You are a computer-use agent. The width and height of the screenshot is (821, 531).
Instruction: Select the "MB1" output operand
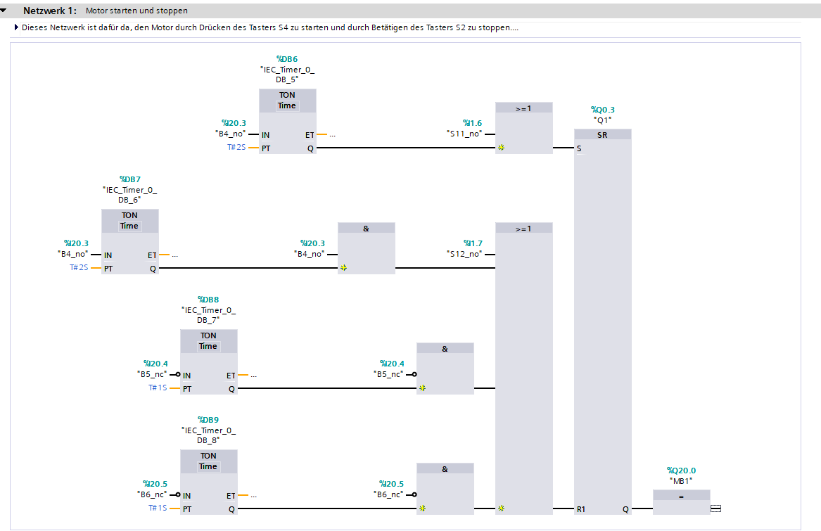coord(681,481)
